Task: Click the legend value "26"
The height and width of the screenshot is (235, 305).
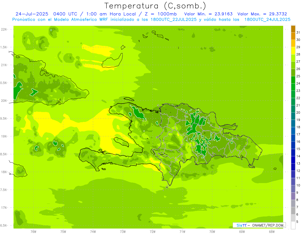Action: pyautogui.click(x=298, y=69)
